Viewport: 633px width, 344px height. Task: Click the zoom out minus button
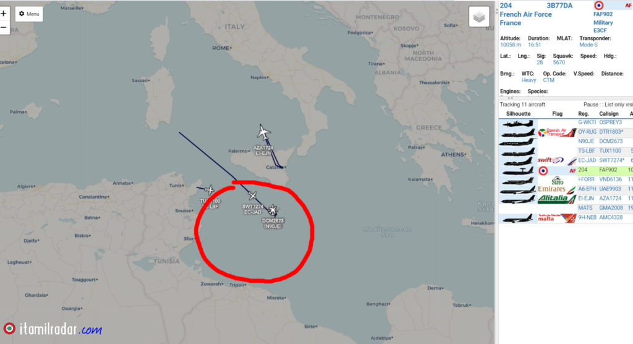click(4, 27)
